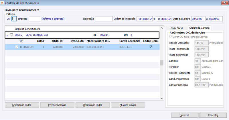Click the OP number 1111688154 cell
The height and width of the screenshot is (120, 229).
pos(27,47)
